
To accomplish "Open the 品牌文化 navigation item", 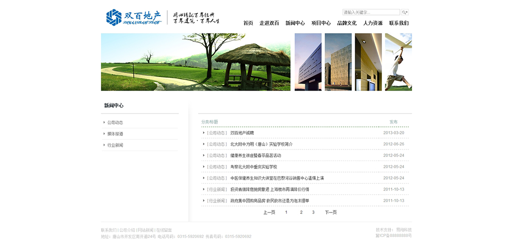I will (347, 23).
